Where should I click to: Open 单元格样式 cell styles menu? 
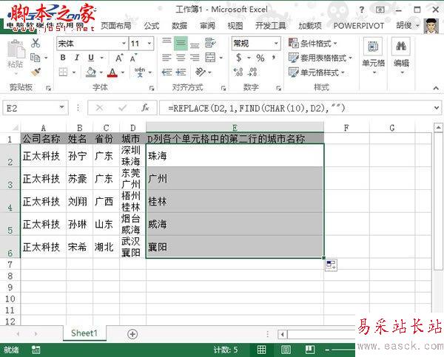pos(317,72)
